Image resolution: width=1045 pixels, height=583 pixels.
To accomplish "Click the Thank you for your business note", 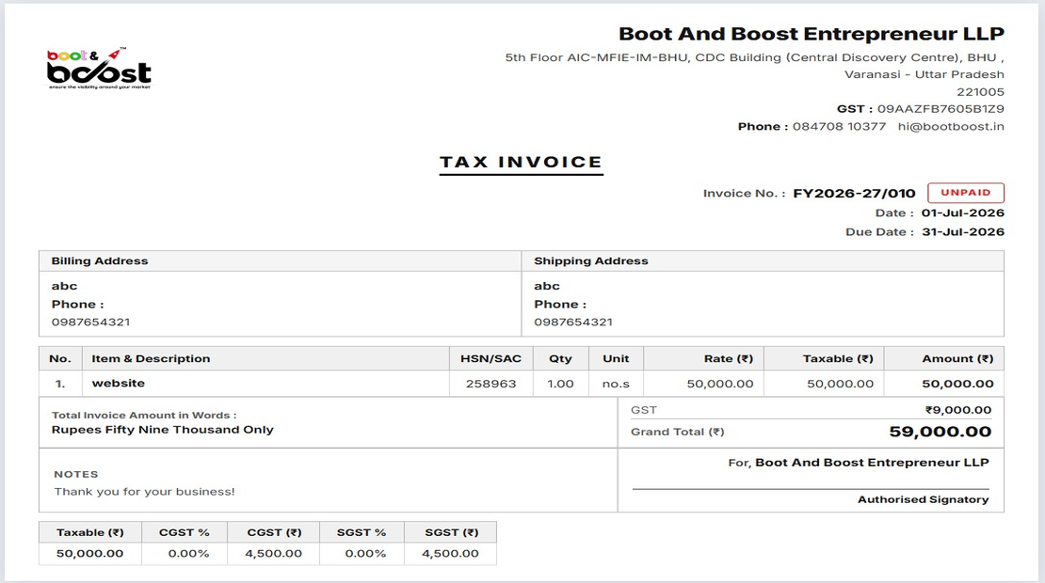I will click(x=145, y=492).
